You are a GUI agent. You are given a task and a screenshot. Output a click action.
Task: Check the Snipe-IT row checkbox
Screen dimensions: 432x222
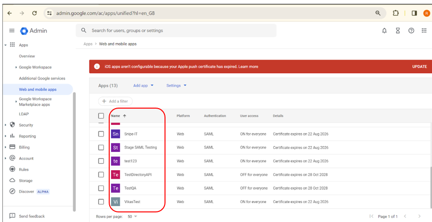click(101, 134)
